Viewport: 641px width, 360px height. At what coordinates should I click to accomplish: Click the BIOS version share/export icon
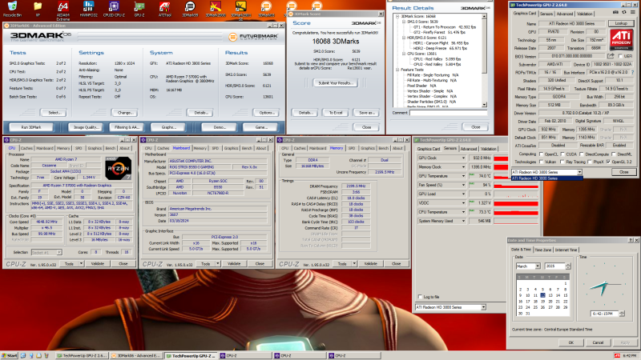tap(611, 56)
